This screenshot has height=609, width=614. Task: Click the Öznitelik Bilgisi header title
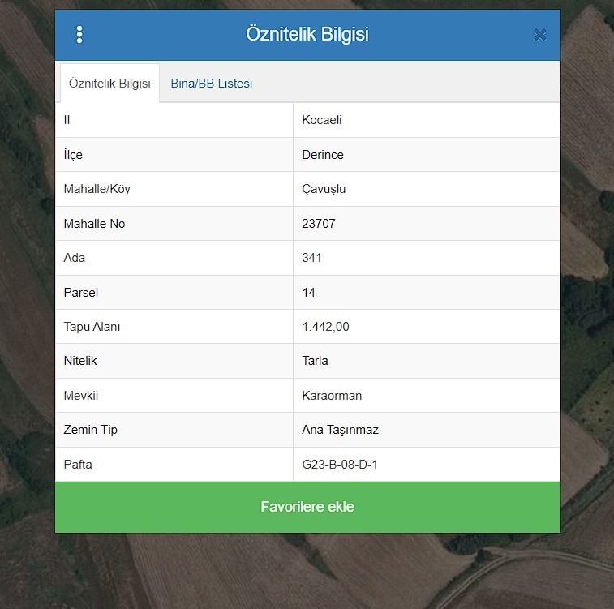tap(307, 34)
